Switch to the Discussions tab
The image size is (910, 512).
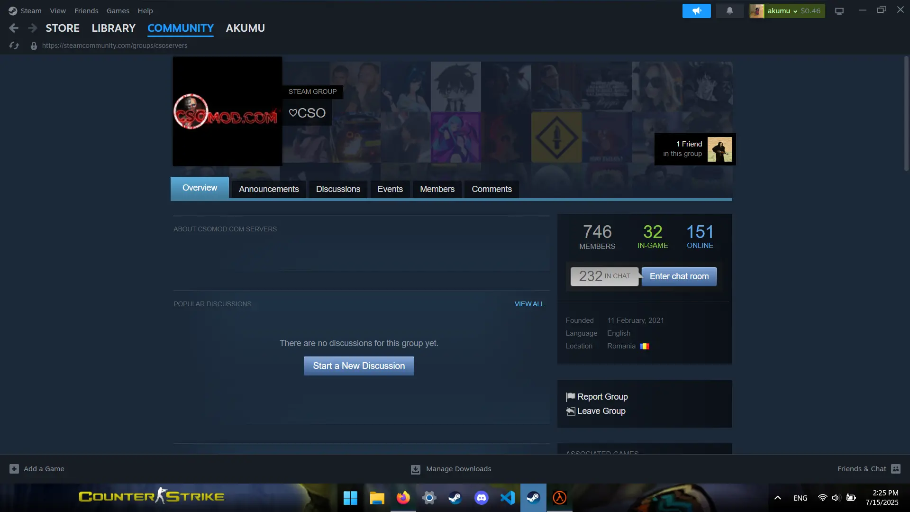(x=338, y=189)
